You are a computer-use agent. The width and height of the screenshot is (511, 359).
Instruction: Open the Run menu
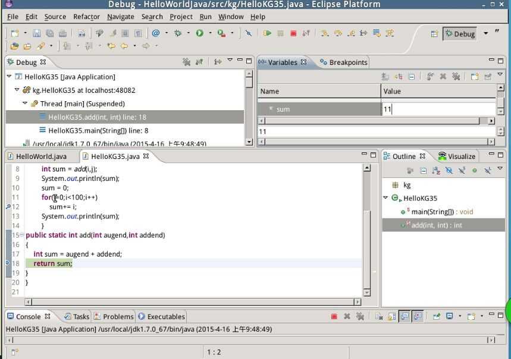pos(205,17)
